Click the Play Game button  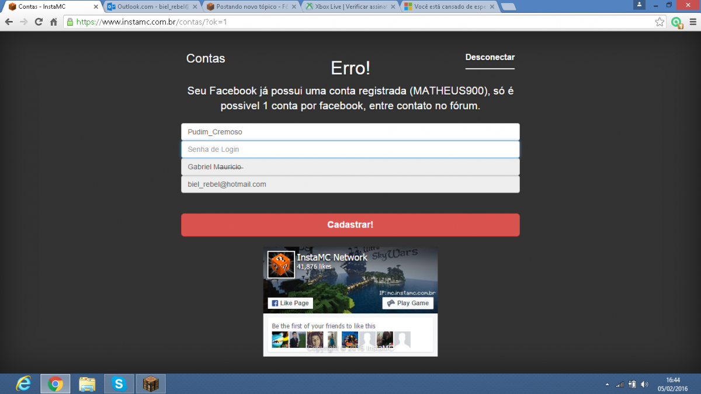[x=408, y=303]
